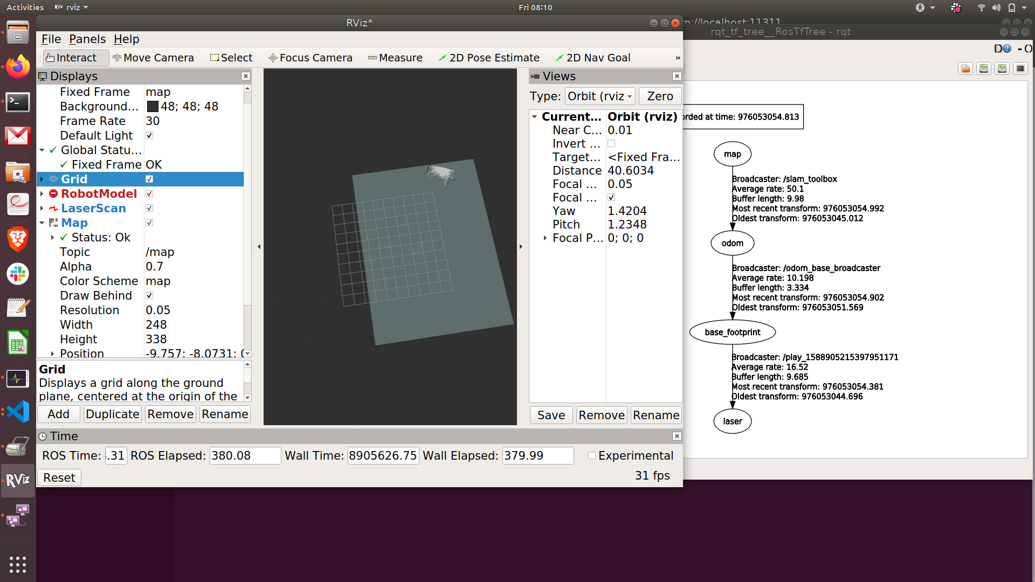Image resolution: width=1035 pixels, height=582 pixels.
Task: Open the Orbit view type dropdown
Action: (x=601, y=96)
